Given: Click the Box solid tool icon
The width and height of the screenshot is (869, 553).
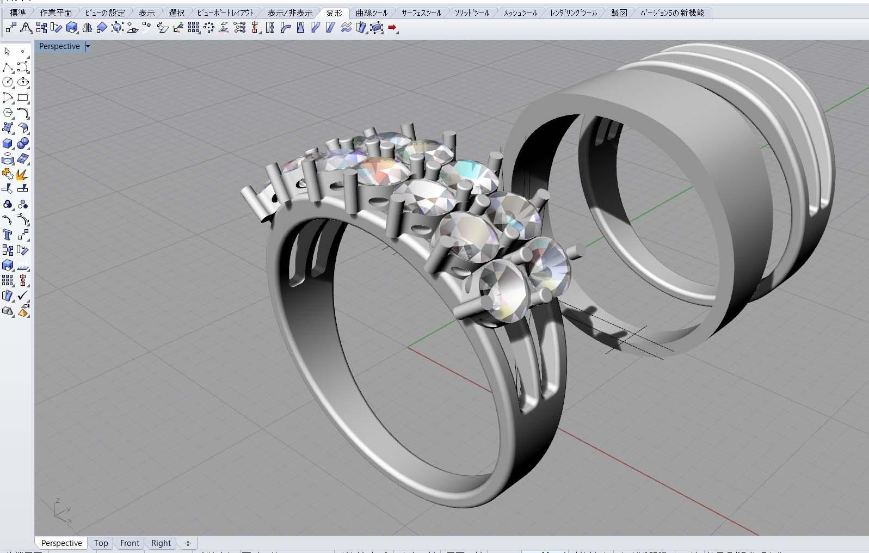Looking at the screenshot, I should [x=8, y=143].
